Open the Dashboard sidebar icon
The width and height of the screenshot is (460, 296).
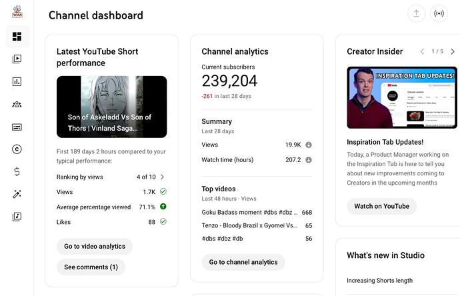pyautogui.click(x=17, y=37)
